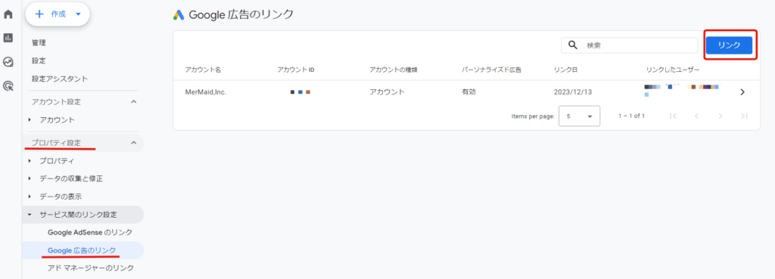
Task: Open 設定アシスタント in sidebar
Action: pyautogui.click(x=60, y=79)
